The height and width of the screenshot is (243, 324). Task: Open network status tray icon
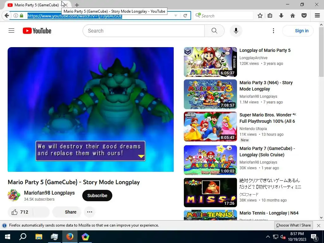[x=276, y=237]
